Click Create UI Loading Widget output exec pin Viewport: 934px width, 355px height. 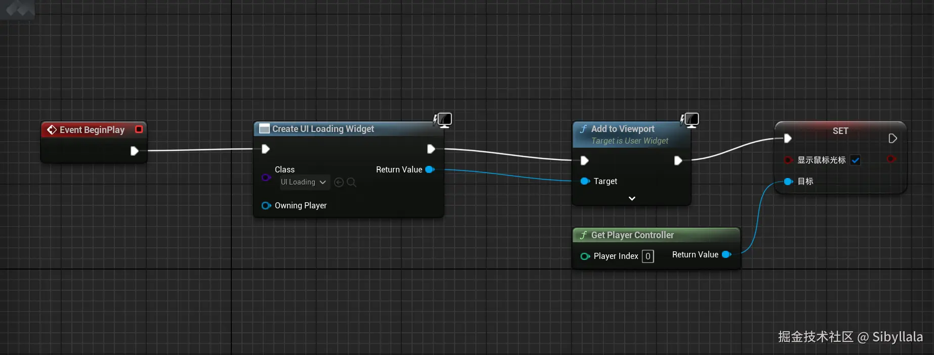pos(431,149)
